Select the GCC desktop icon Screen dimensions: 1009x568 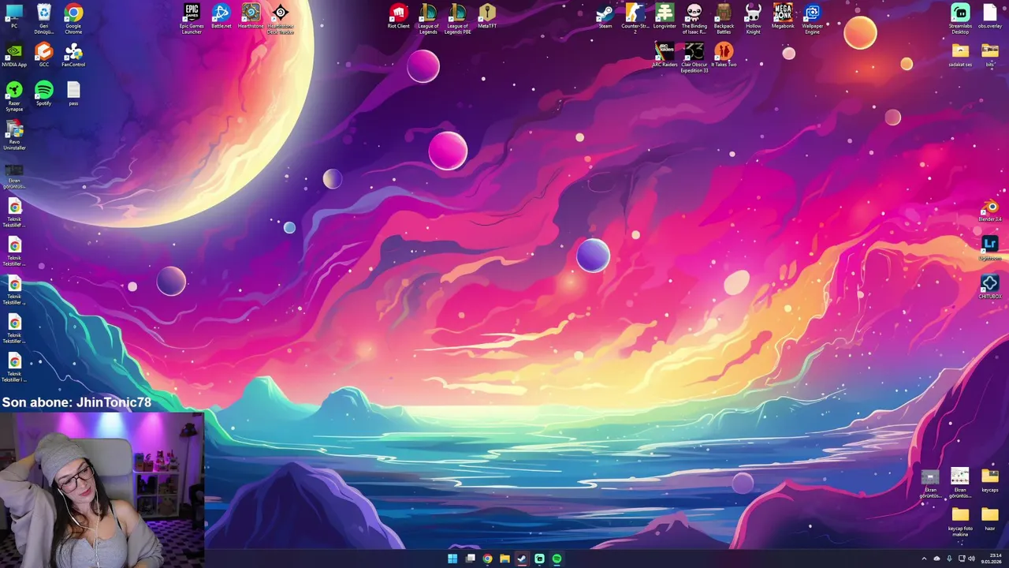tap(44, 54)
